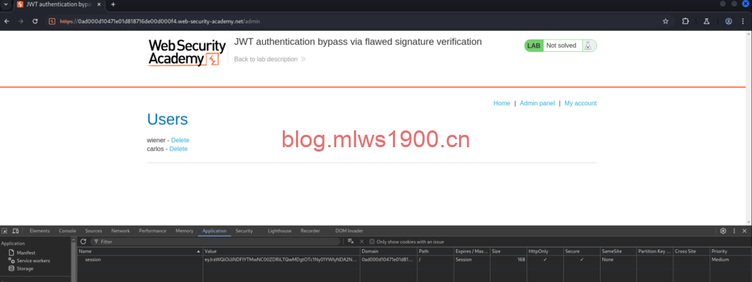Viewport: 752px width, 282px height.
Task: Sort cookies by the Domain column header
Action: tap(388, 251)
